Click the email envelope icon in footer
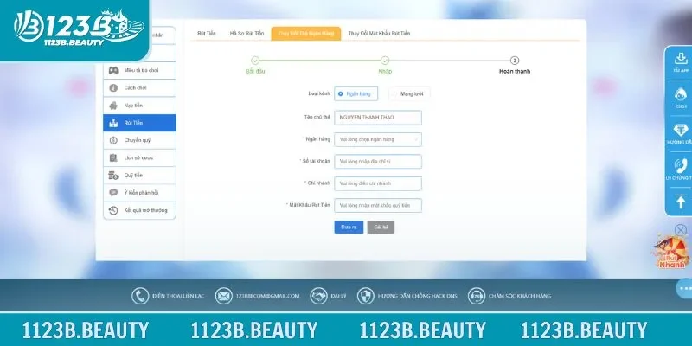Image resolution: width=692 pixels, height=346 pixels. (223, 296)
